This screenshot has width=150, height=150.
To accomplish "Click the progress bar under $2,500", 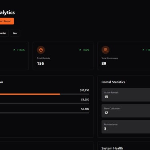I will (44, 113).
